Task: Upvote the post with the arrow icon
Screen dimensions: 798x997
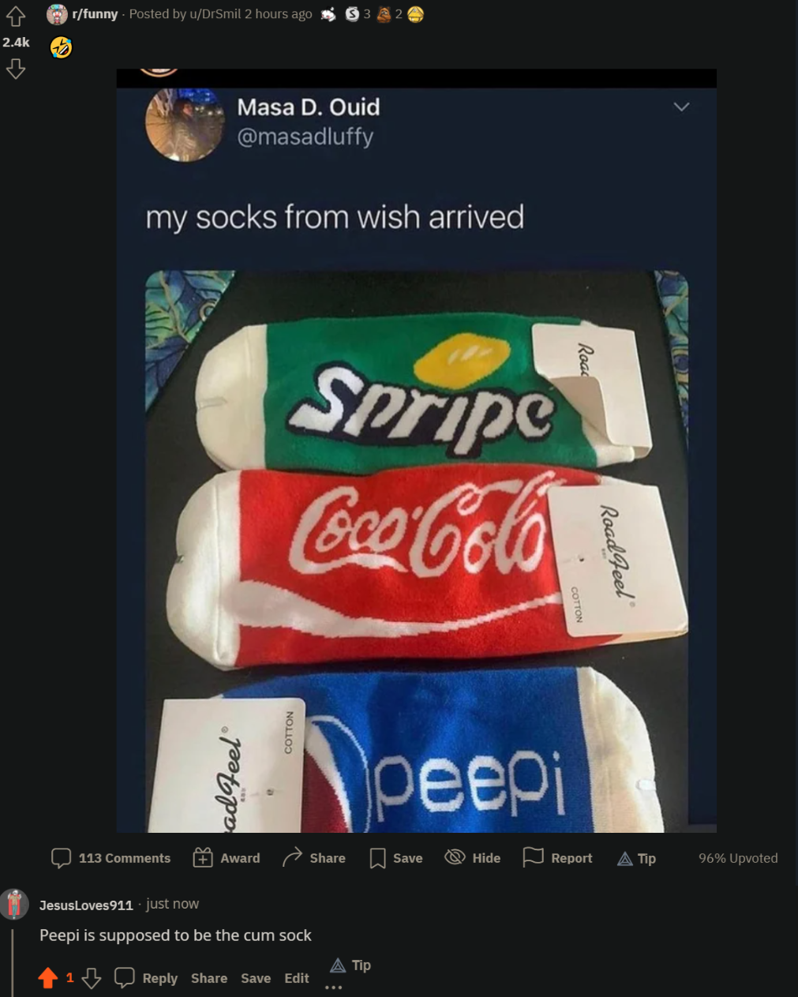Action: [x=16, y=14]
